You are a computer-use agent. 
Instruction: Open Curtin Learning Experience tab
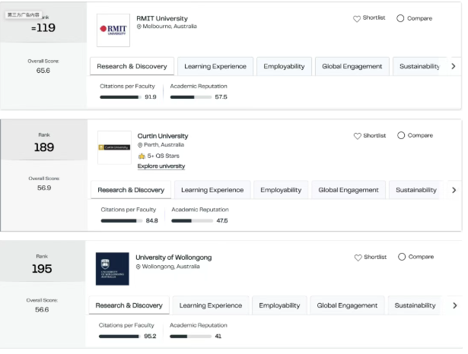click(212, 190)
